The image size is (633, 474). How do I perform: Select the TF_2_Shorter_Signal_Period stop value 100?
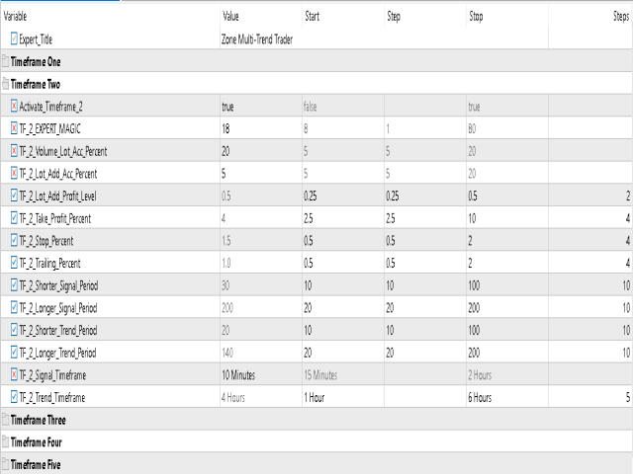[474, 285]
